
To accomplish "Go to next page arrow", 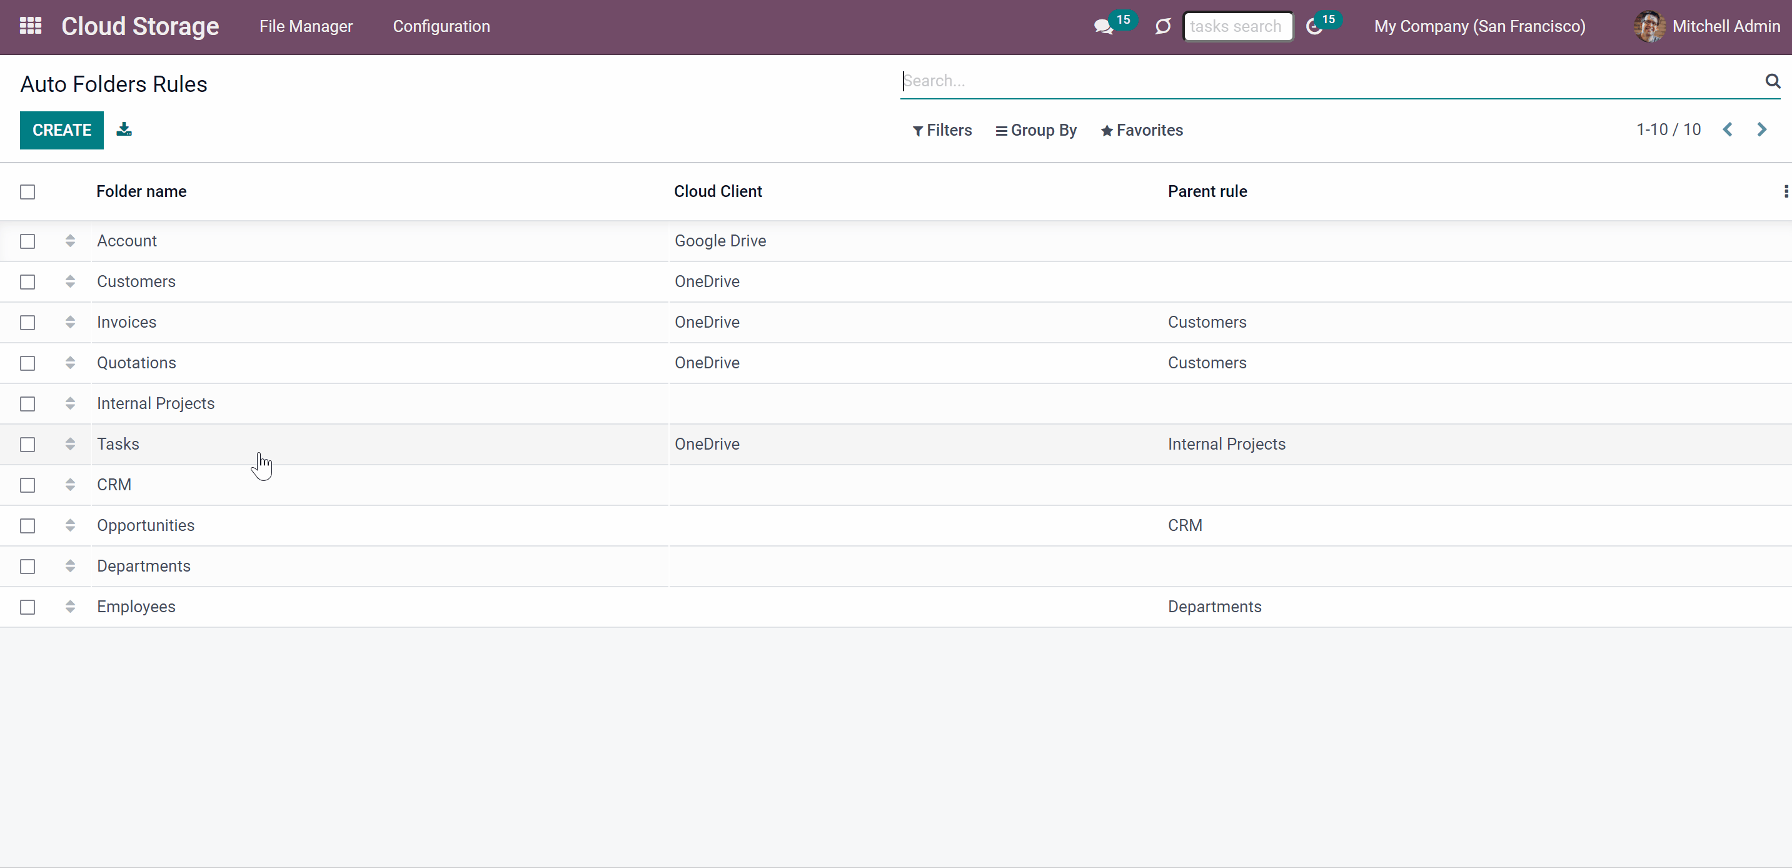I will (1762, 129).
